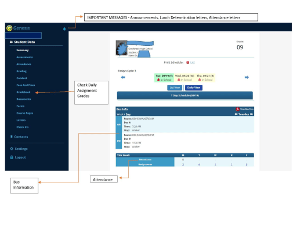Click the PM bus route tab
This screenshot has width=297, height=230.
(119, 141)
